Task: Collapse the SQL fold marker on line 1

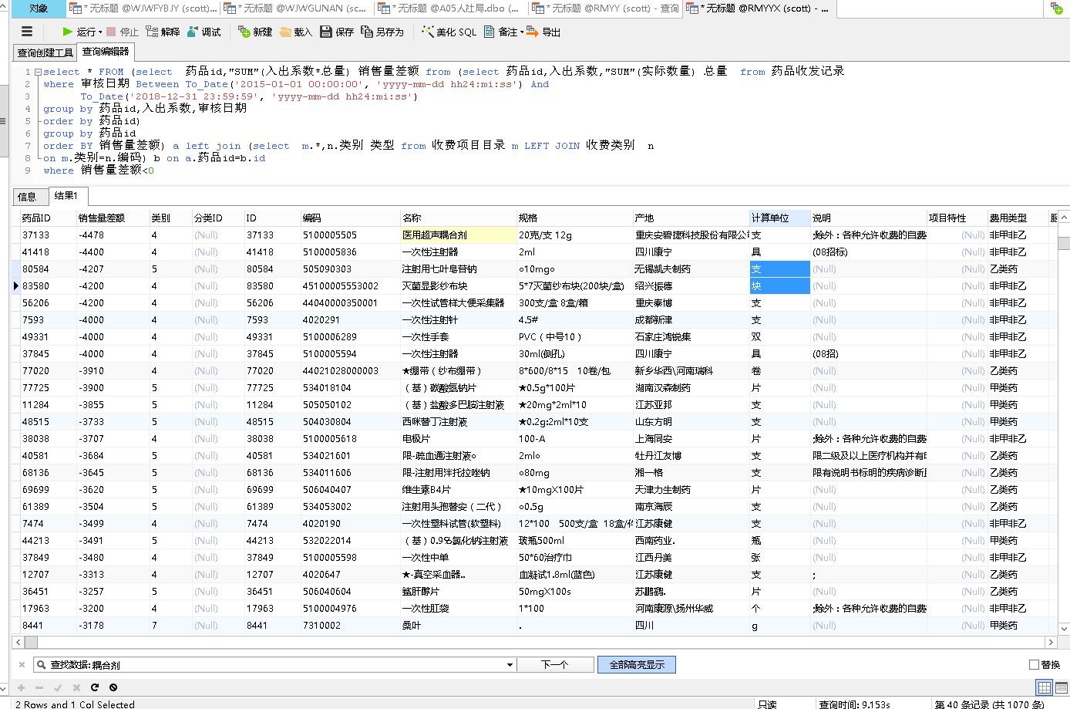Action: click(x=37, y=72)
